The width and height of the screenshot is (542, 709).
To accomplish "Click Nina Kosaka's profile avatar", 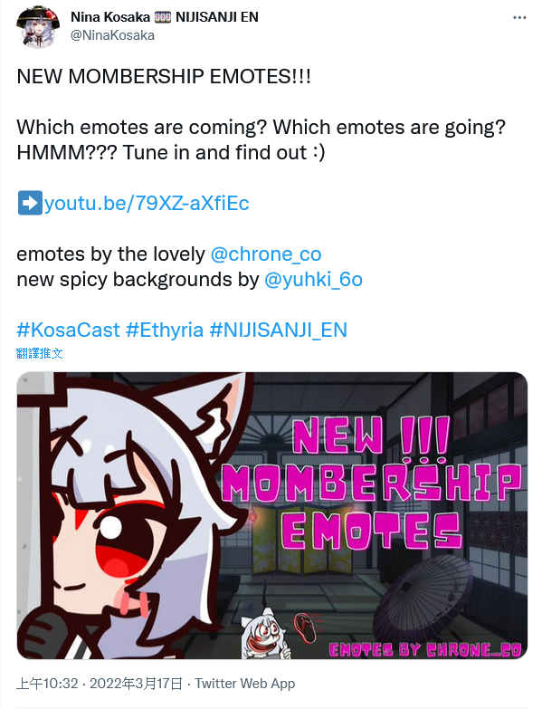I will [38, 26].
